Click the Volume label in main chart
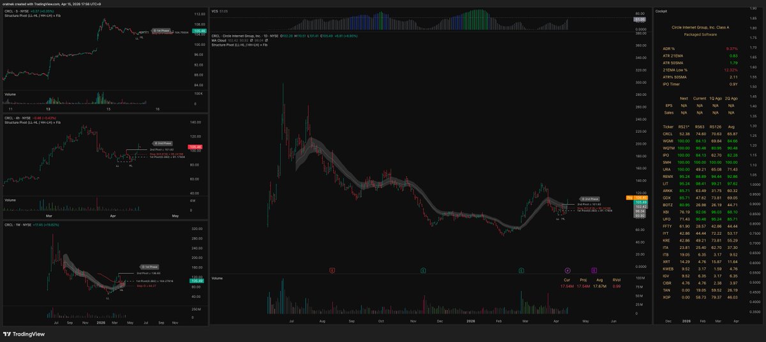766x342 pixels. coord(217,279)
